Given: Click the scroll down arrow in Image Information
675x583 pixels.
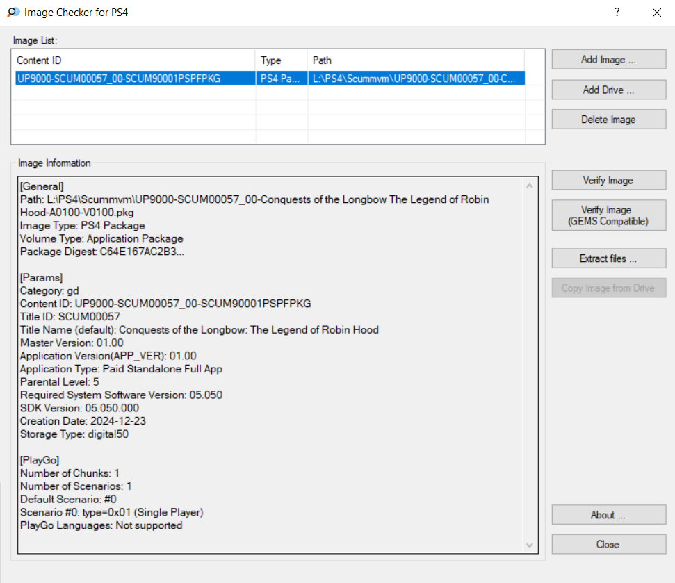Looking at the screenshot, I should pos(530,545).
